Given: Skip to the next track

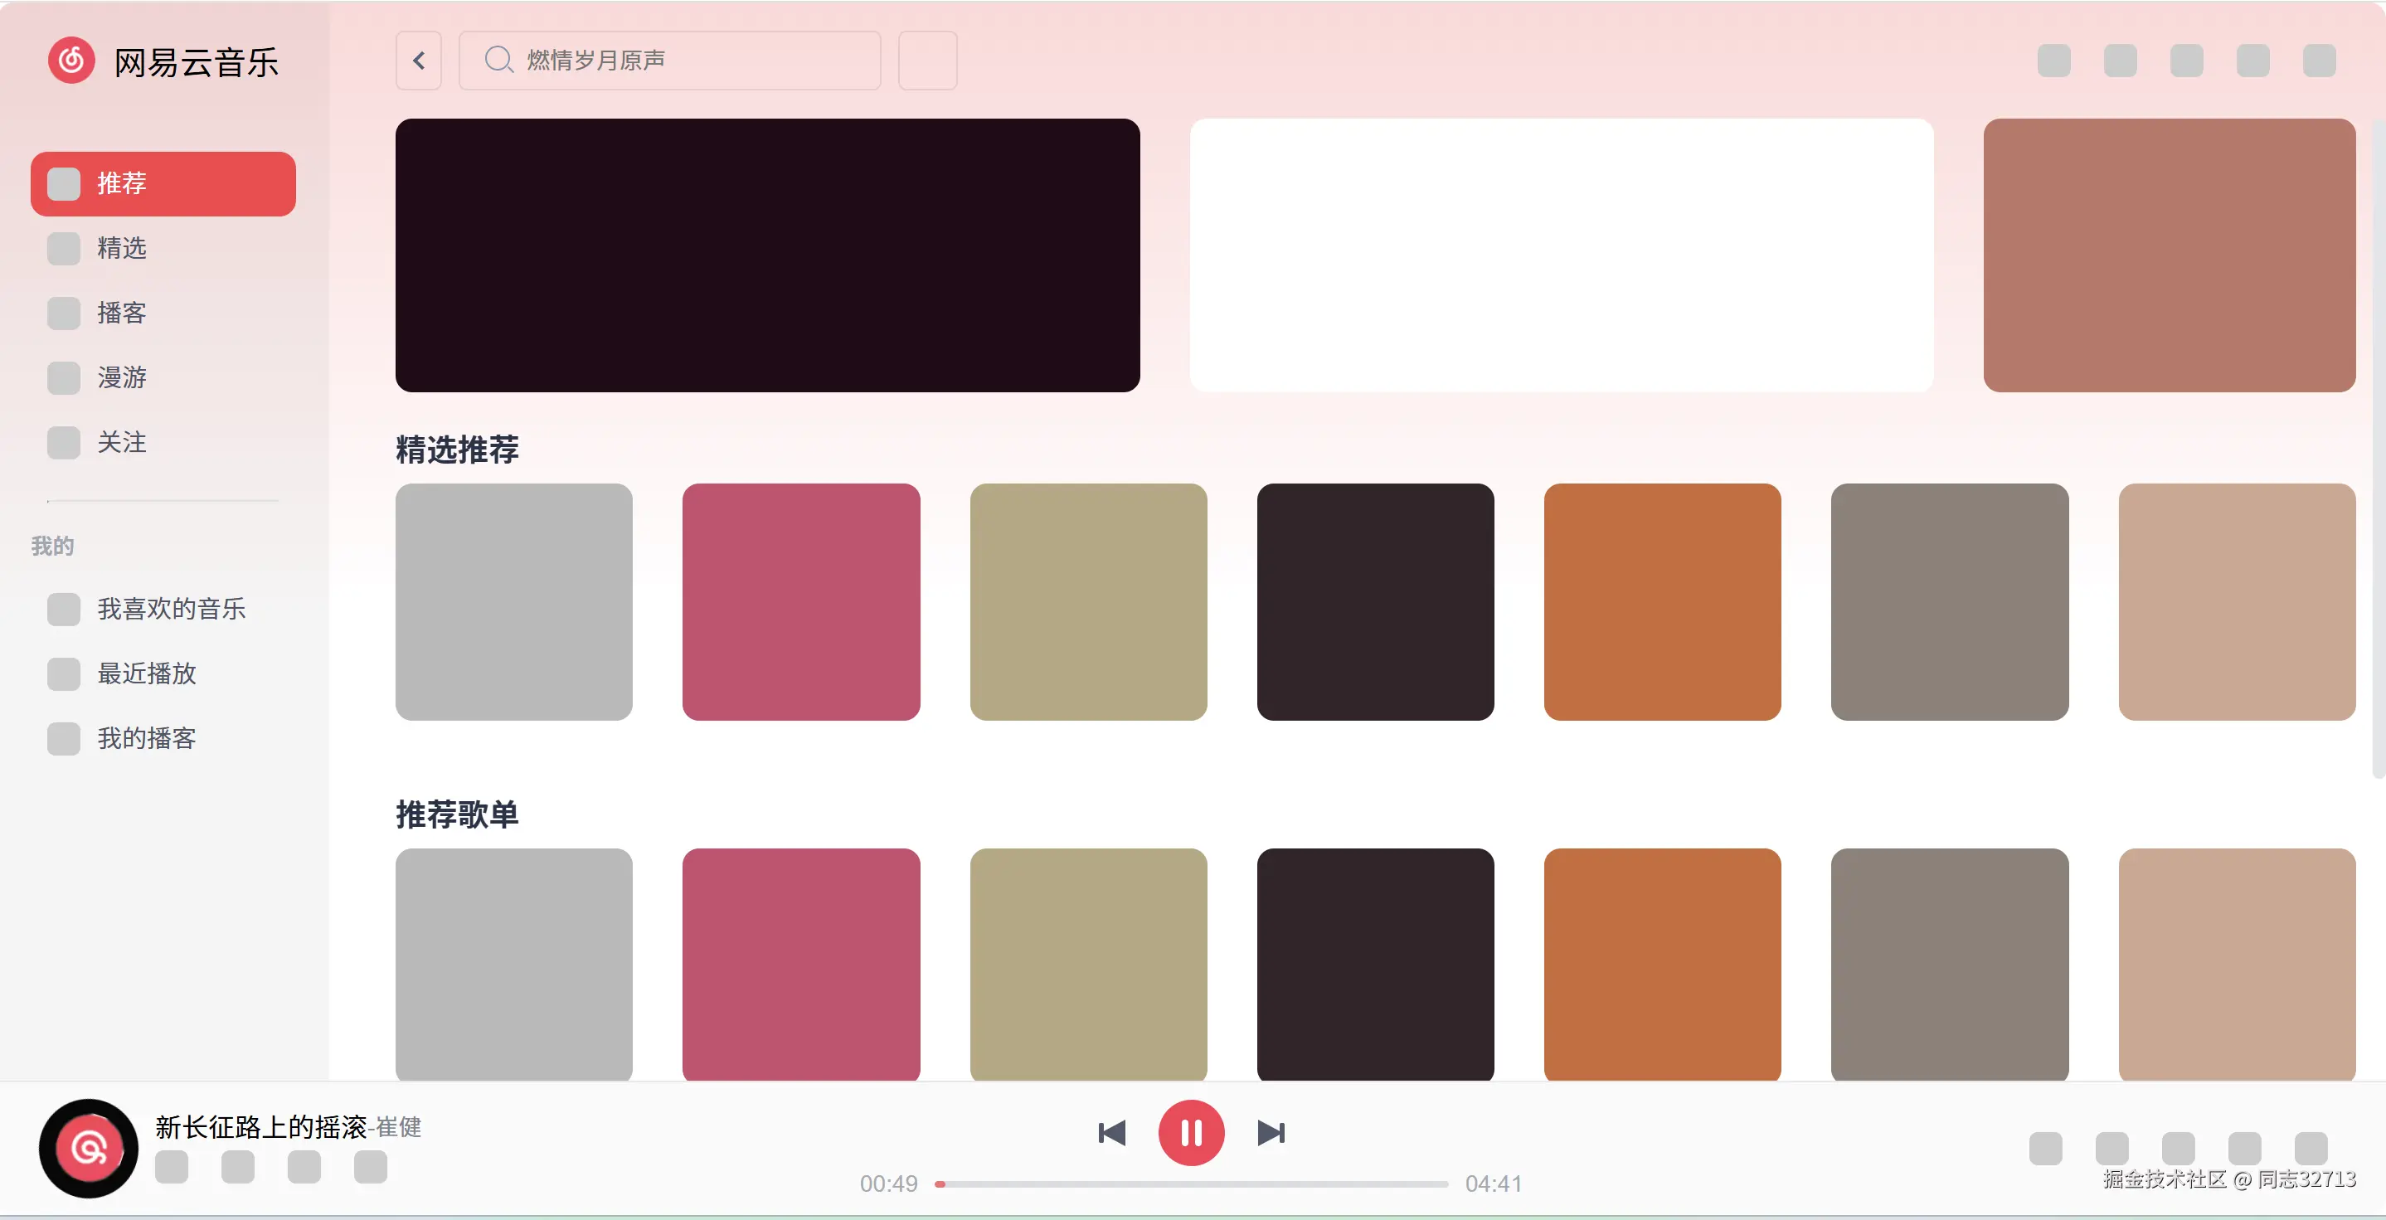Looking at the screenshot, I should tap(1271, 1132).
